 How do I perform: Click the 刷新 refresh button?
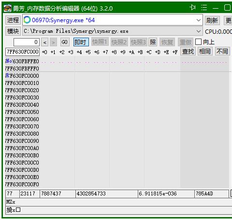[x=212, y=20]
